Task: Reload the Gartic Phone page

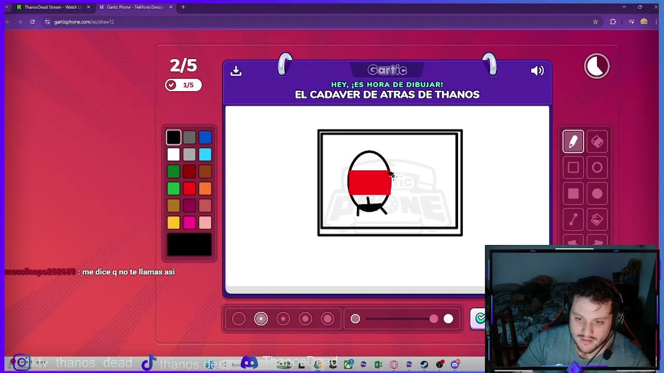Action: (x=32, y=22)
